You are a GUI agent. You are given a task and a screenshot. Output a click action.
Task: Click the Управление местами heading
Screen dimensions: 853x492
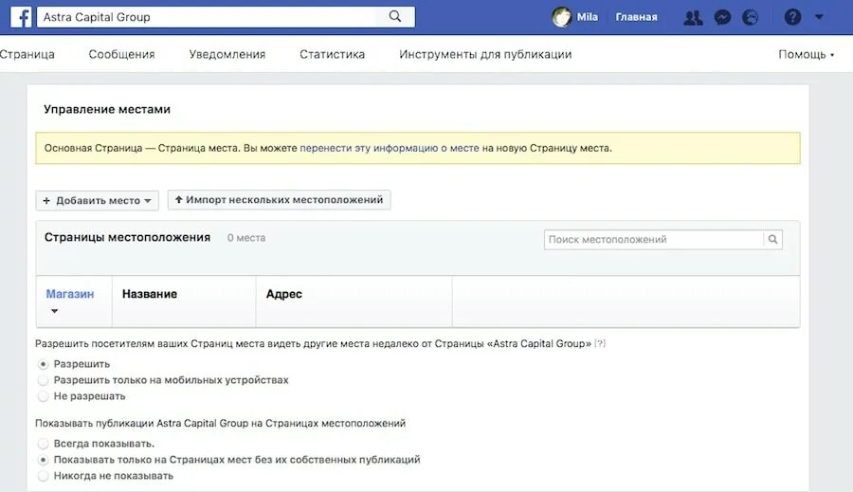pos(107,109)
